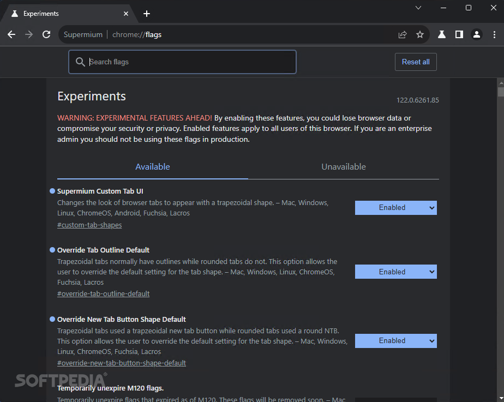Screen dimensions: 504x402
Task: Close the Experiments tab
Action: coord(126,14)
